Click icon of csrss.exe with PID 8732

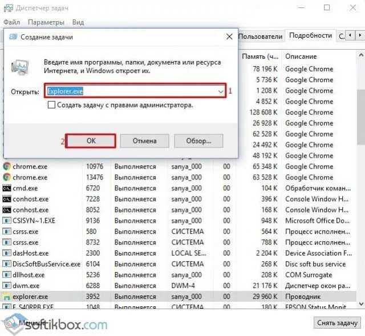[x=7, y=242]
